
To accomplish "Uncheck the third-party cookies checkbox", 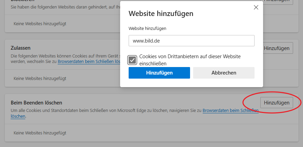I will pyautogui.click(x=132, y=60).
